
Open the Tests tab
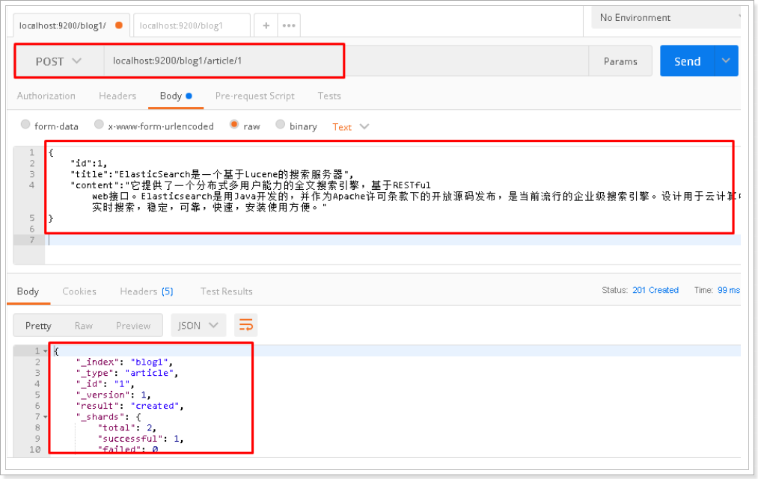[329, 96]
